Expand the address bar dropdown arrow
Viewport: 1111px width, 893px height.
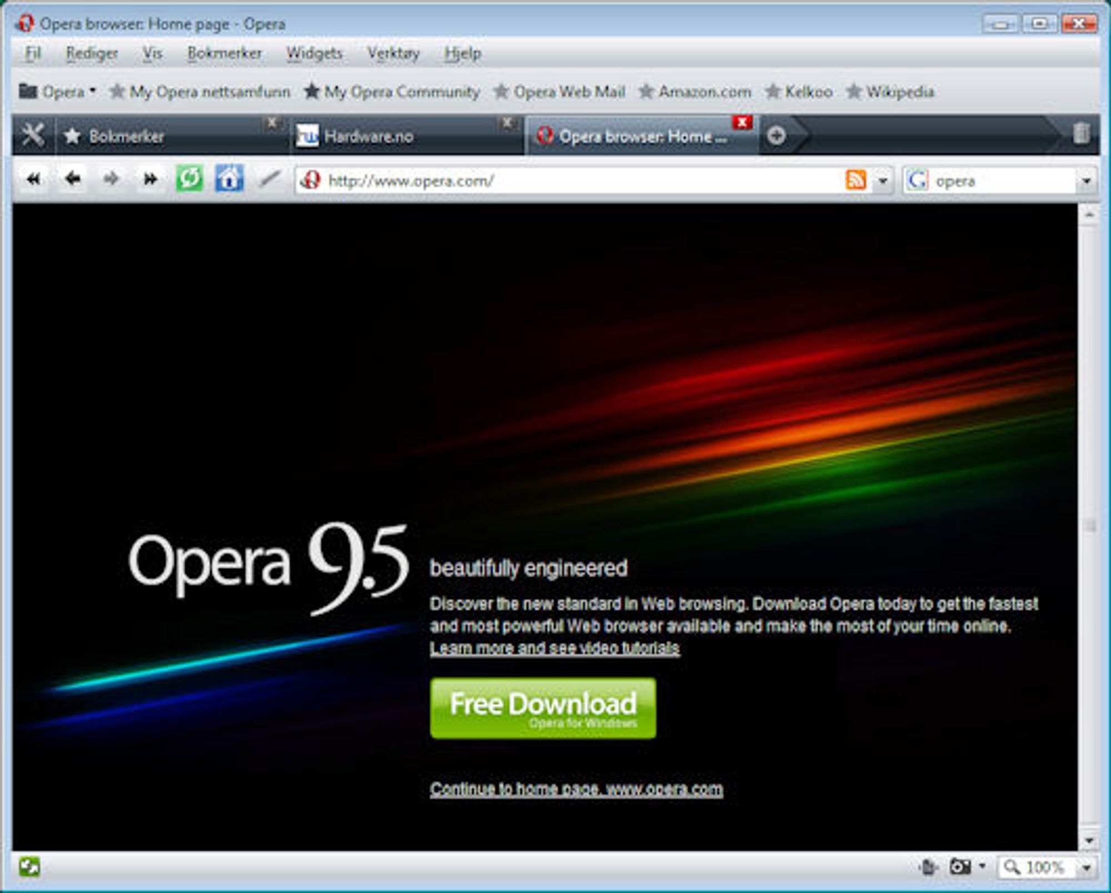(x=883, y=180)
